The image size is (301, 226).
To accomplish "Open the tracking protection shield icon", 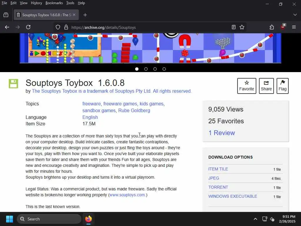I will coord(58,27).
